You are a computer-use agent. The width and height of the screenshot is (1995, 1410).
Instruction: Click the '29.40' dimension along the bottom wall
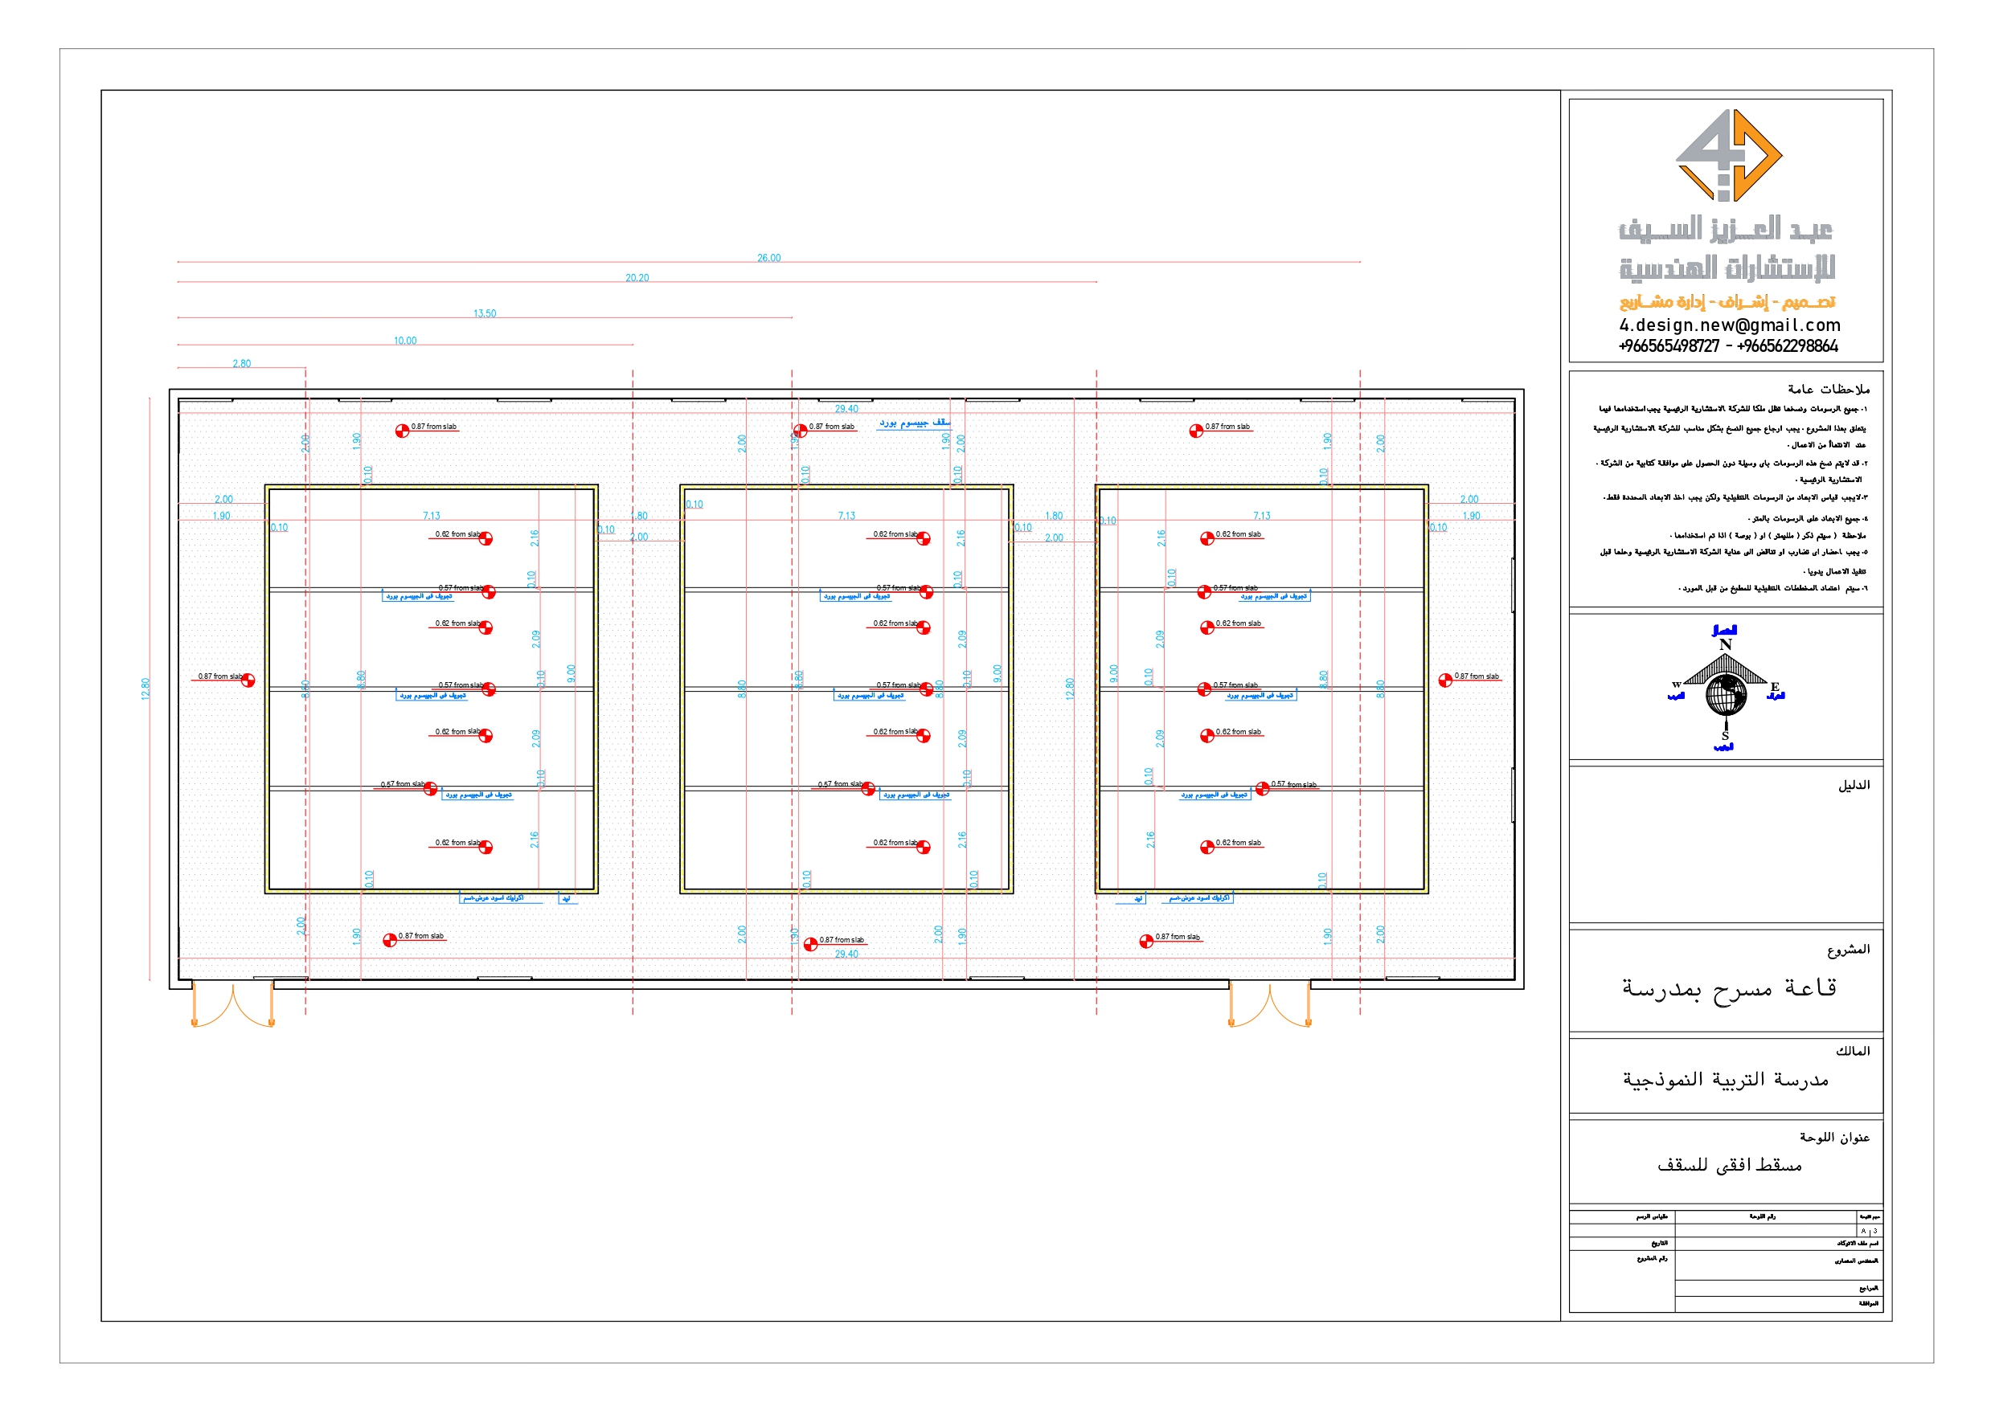pyautogui.click(x=846, y=954)
